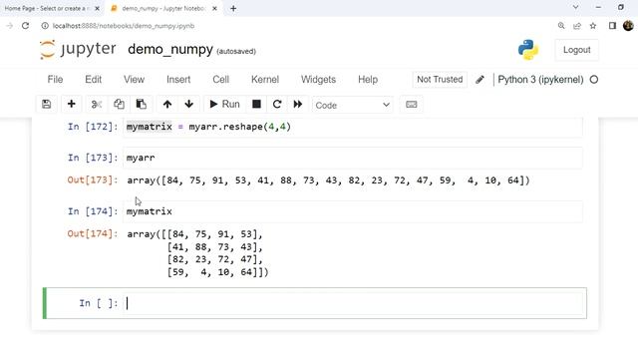Screen dimensions: 638x359
Task: Click the Out[173] prompt label
Action: pyautogui.click(x=93, y=179)
